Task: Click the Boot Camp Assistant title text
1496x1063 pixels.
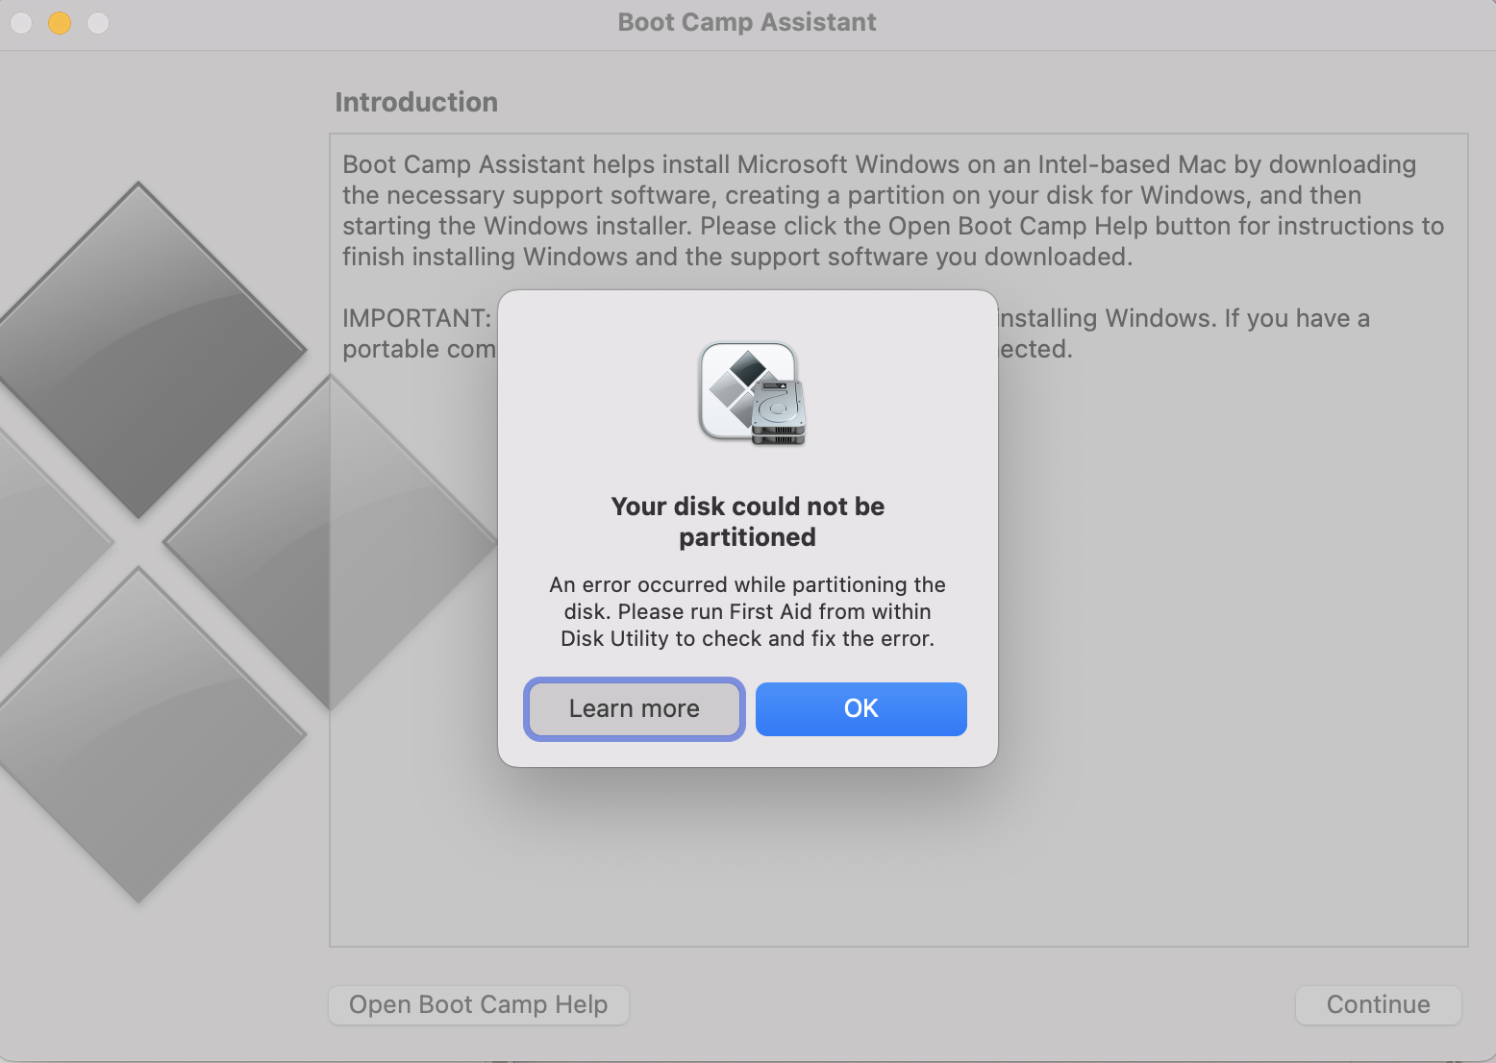Action: click(747, 21)
